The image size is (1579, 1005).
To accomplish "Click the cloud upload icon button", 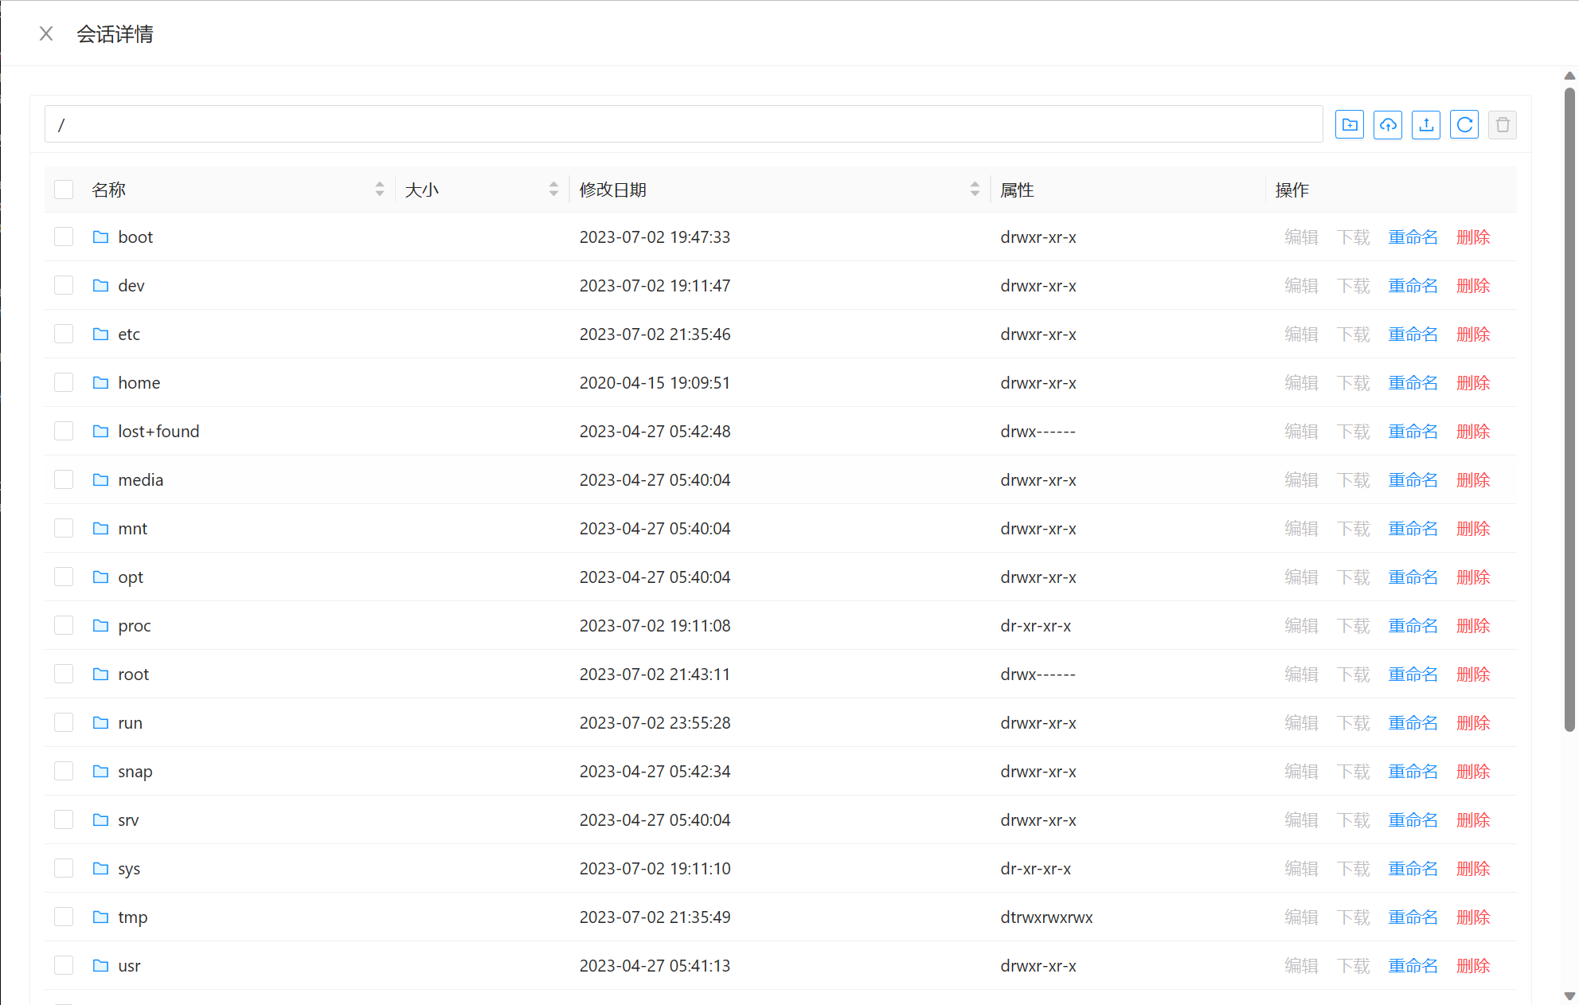I will 1387,125.
